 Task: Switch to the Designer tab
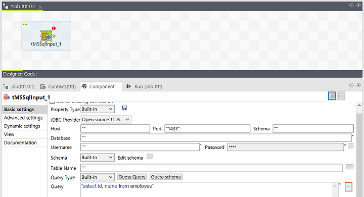(x=12, y=74)
